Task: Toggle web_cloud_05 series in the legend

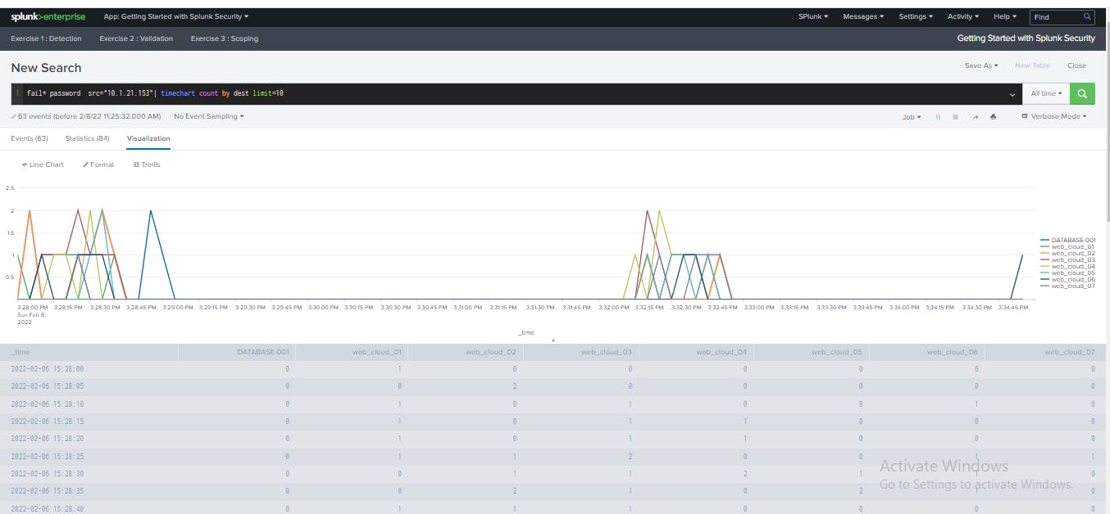Action: 1067,273
